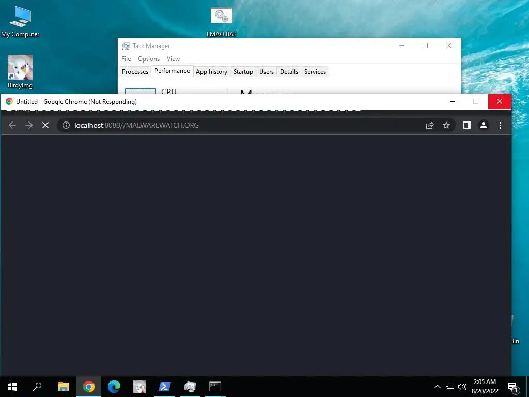
Task: Open Users tab in Task Manager
Action: 266,71
